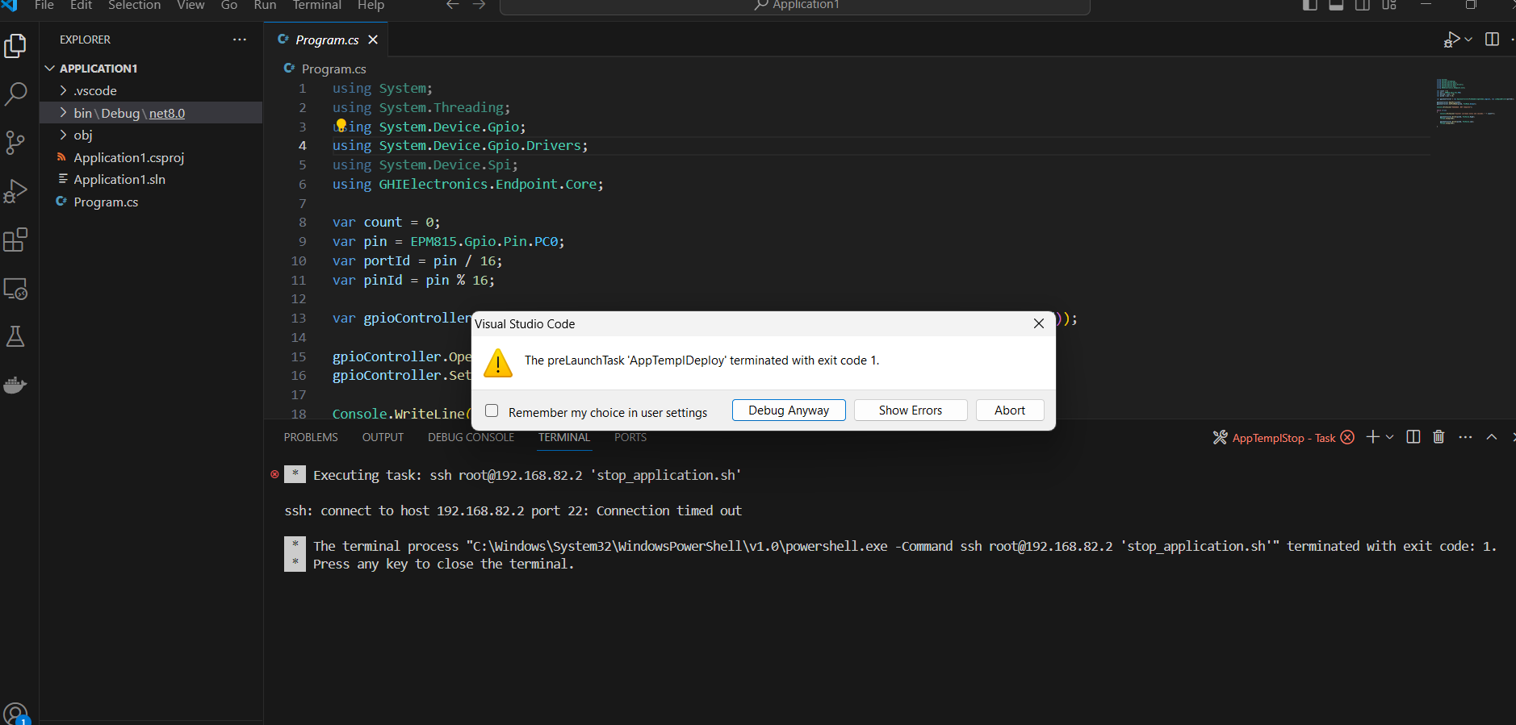The width and height of the screenshot is (1516, 725).
Task: Click Program.cs in the editor breadcrumb
Action: (x=333, y=69)
